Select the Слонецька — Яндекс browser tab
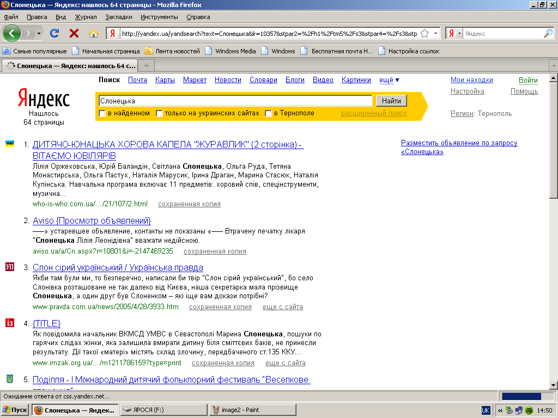 (x=69, y=65)
